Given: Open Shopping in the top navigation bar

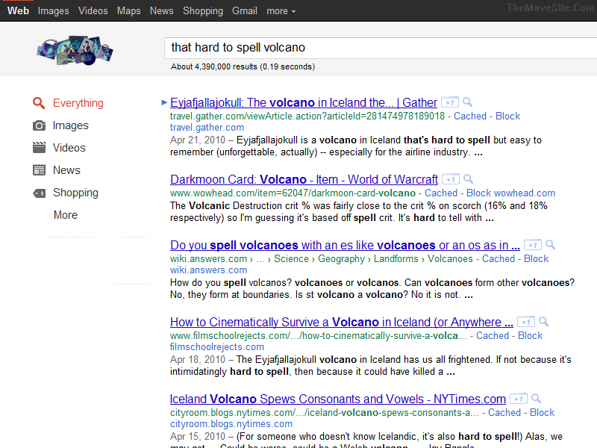Looking at the screenshot, I should [203, 11].
